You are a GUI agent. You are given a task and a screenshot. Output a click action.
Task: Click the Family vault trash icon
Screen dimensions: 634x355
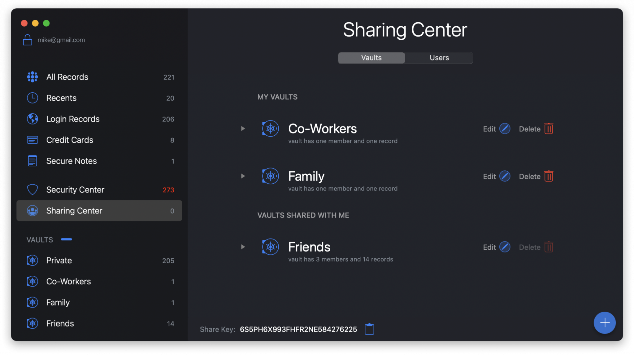[x=549, y=176]
